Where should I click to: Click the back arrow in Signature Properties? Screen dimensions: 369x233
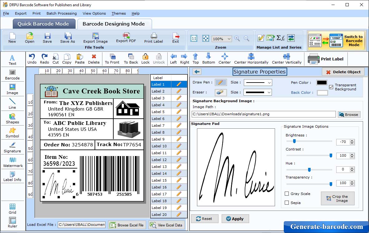point(197,72)
